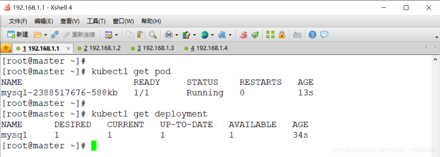Open the 窗口(W) menu
This screenshot has height=157, width=440.
click(123, 21)
